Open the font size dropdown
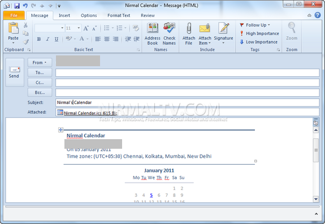The height and width of the screenshot is (224, 325). pyautogui.click(x=79, y=28)
